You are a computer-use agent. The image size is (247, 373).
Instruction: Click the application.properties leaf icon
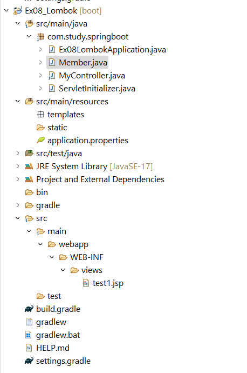[40, 141]
